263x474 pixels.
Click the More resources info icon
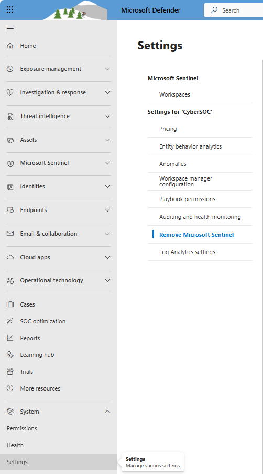(x=10, y=388)
